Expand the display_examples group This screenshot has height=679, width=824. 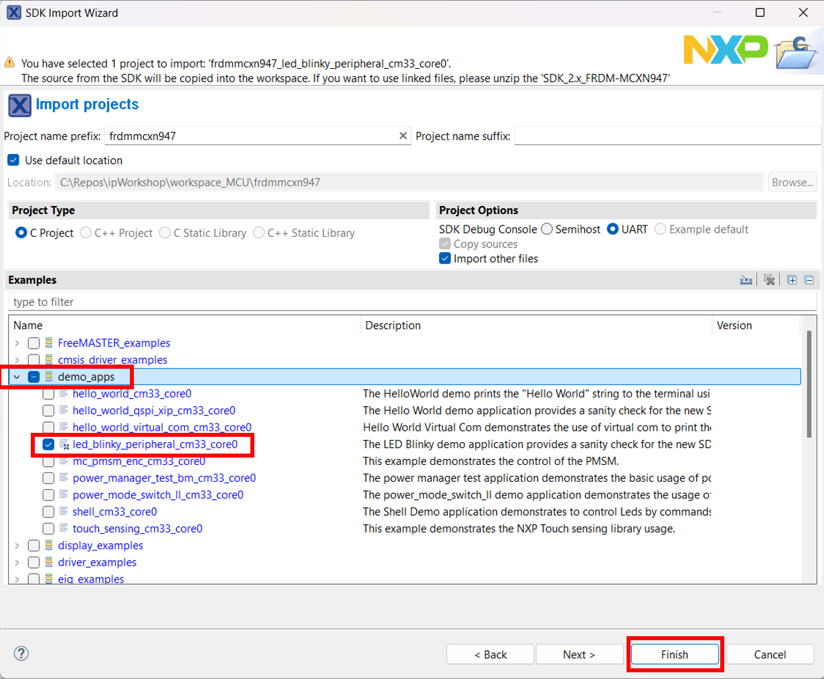(x=17, y=546)
